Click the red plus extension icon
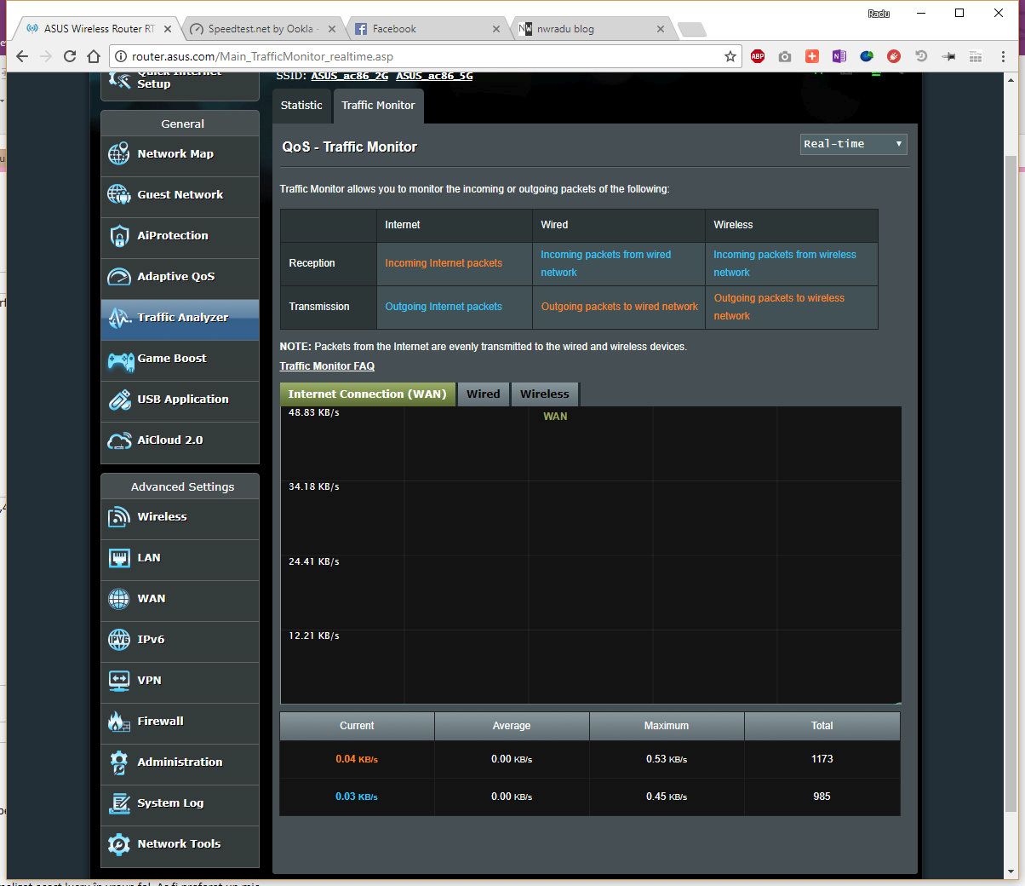Viewport: 1025px width, 886px height. [812, 56]
